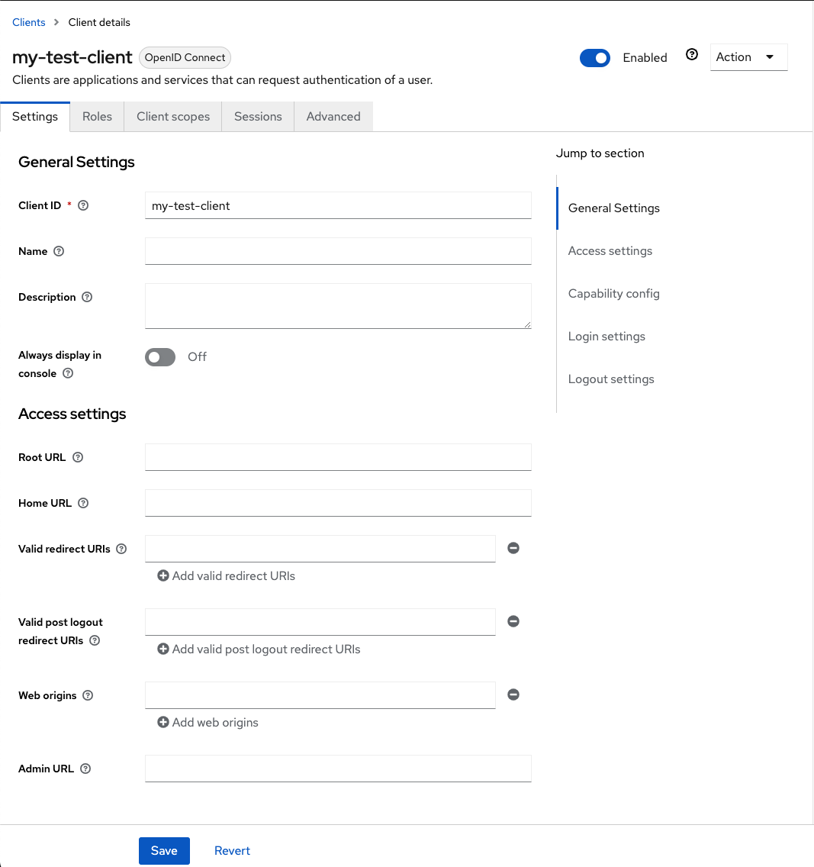Jump to Access settings section
The height and width of the screenshot is (867, 814).
610,251
